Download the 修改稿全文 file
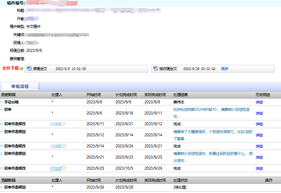Image resolution: width=281 pixels, height=193 pixels. click(168, 69)
